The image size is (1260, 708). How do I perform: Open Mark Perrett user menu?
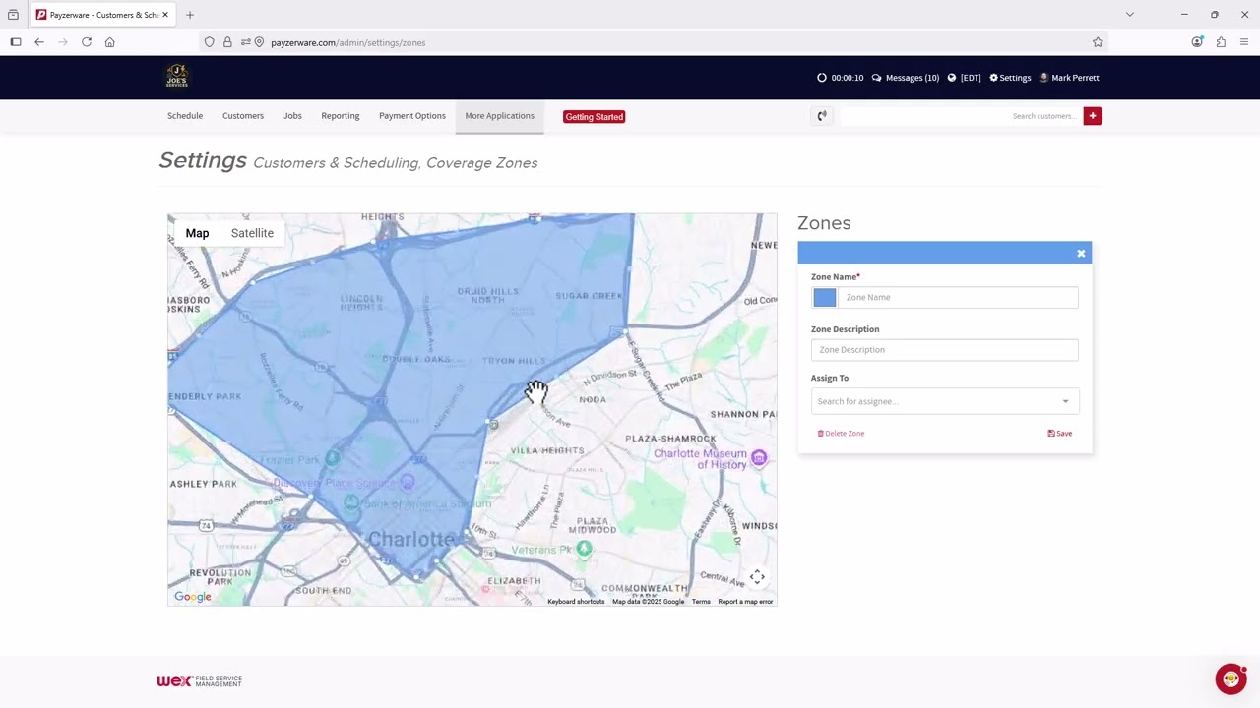click(1070, 78)
